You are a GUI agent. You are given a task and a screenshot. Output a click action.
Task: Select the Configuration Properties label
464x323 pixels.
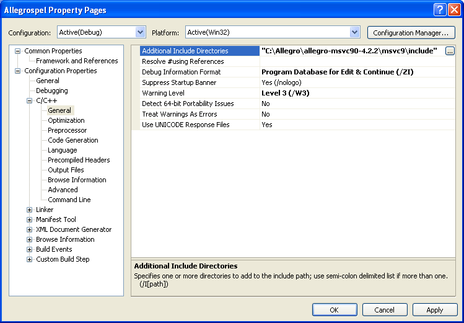coord(60,71)
